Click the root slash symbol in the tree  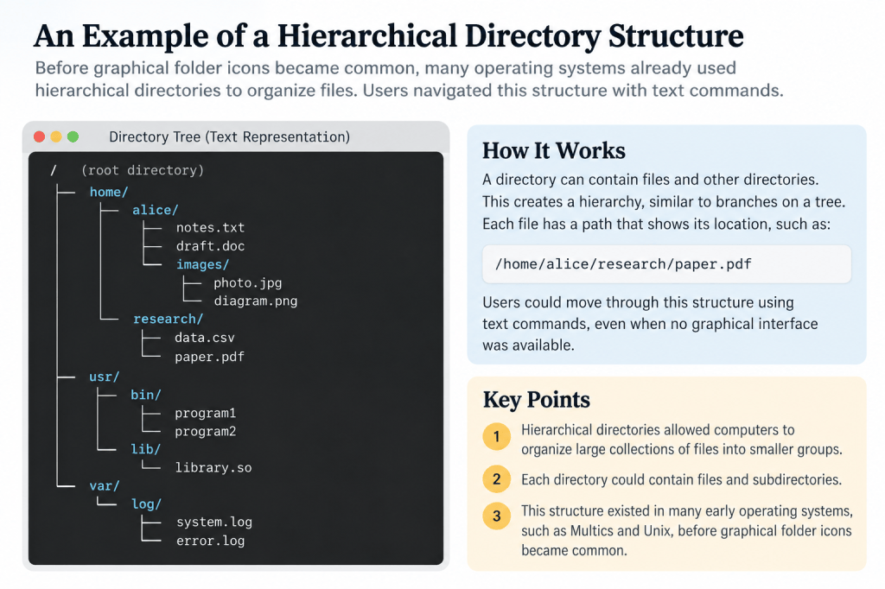point(54,170)
